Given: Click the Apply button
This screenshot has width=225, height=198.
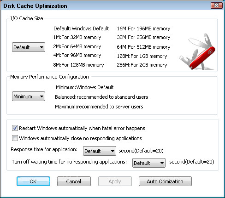Looking at the screenshot, I should (115, 181).
